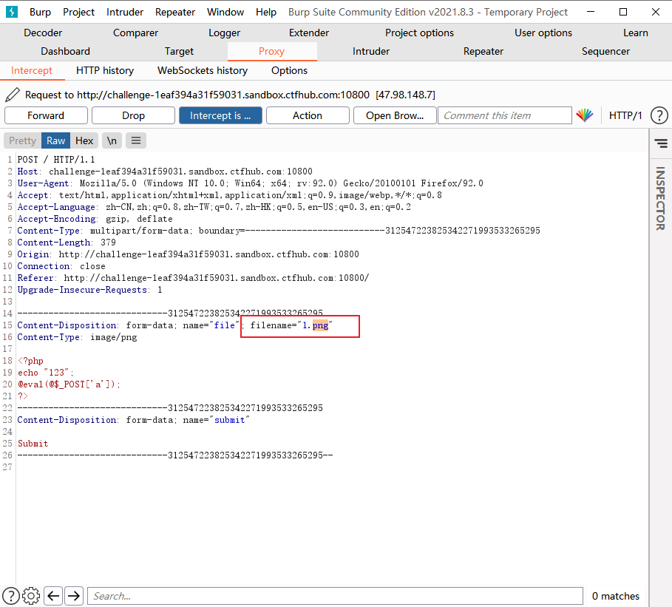Toggle the message editor hamburger menu
The image size is (672, 607).
pos(136,140)
